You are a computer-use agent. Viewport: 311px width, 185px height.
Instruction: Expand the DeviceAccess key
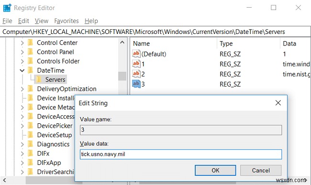point(22,117)
